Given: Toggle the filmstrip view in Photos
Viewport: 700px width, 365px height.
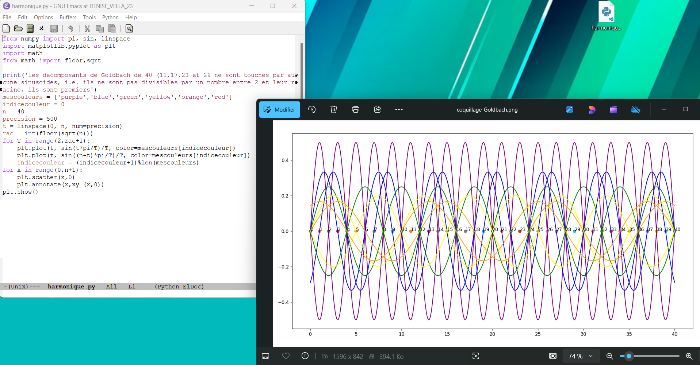Looking at the screenshot, I should coord(265,356).
